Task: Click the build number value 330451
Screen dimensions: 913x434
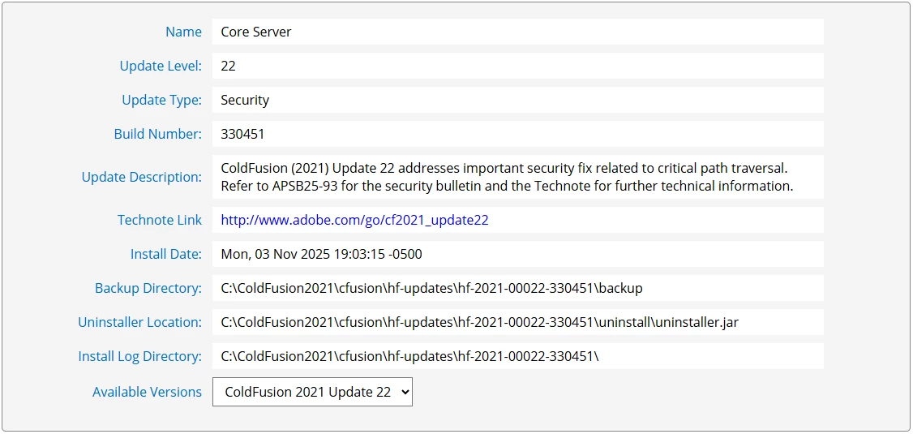Action: 242,134
